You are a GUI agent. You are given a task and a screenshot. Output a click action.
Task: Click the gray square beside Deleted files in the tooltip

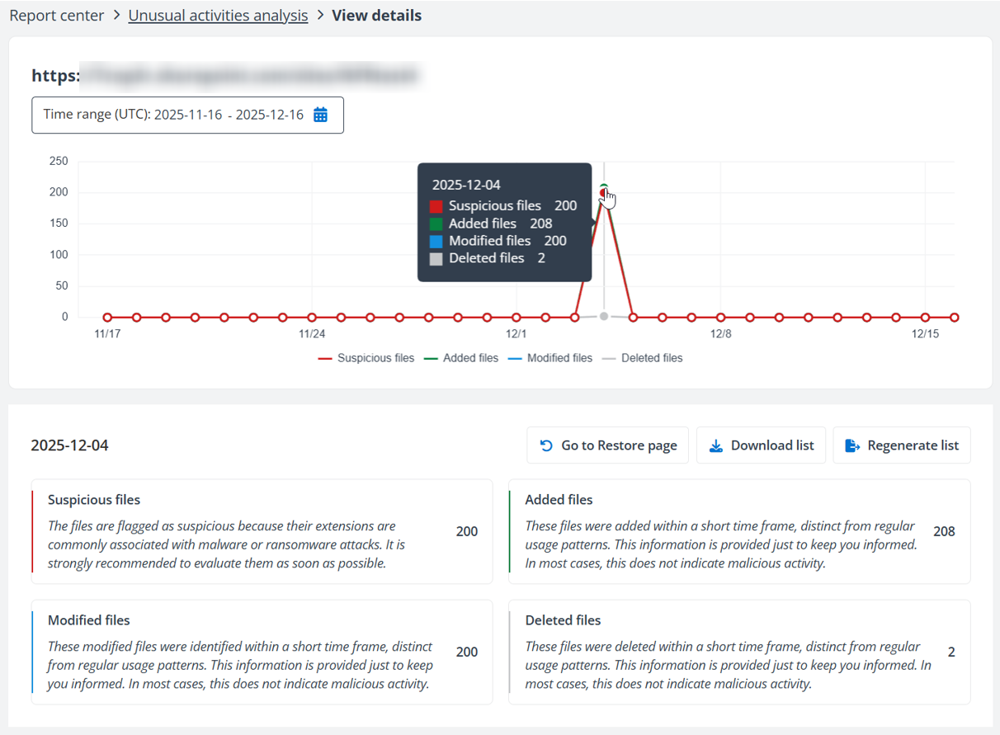[438, 258]
